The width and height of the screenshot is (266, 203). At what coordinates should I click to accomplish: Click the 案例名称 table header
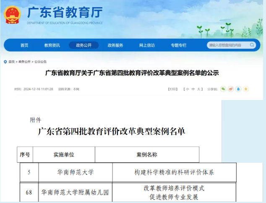[147, 155]
